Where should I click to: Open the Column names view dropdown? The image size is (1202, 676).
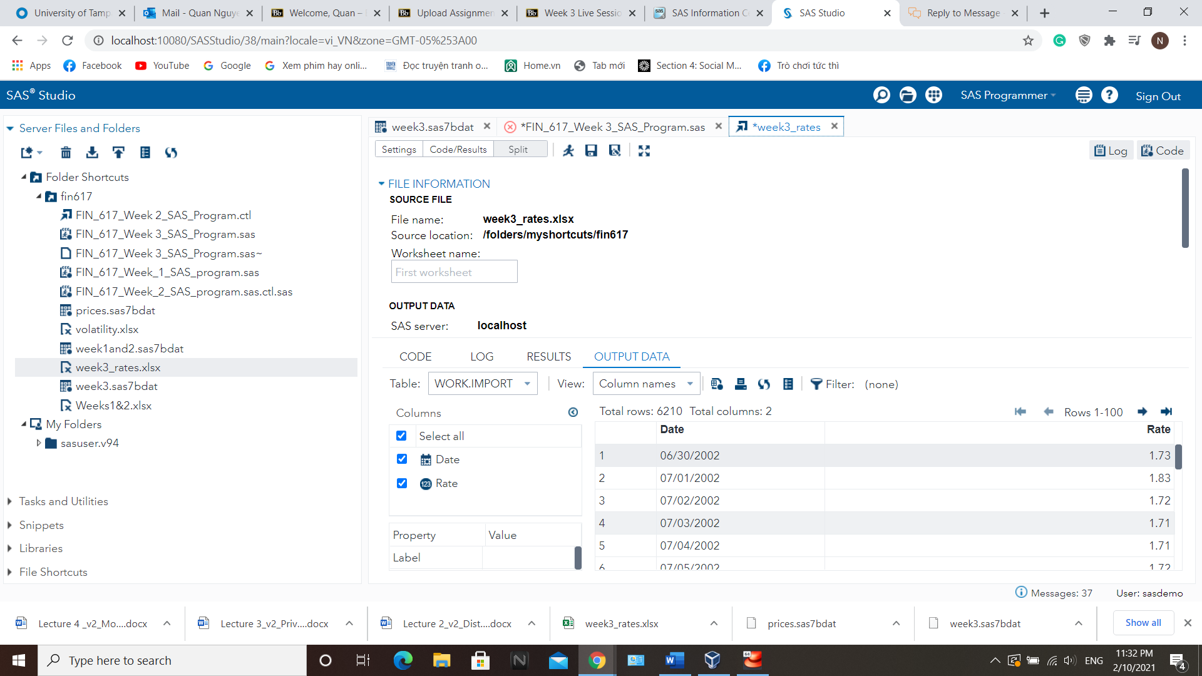(646, 383)
